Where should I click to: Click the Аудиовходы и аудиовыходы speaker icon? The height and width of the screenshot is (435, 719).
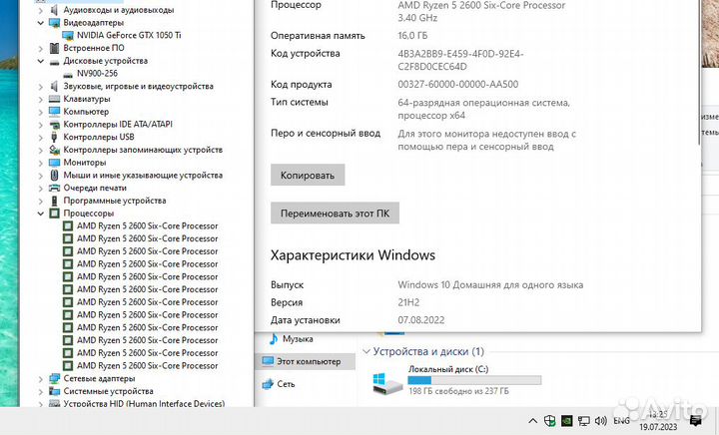[54, 10]
